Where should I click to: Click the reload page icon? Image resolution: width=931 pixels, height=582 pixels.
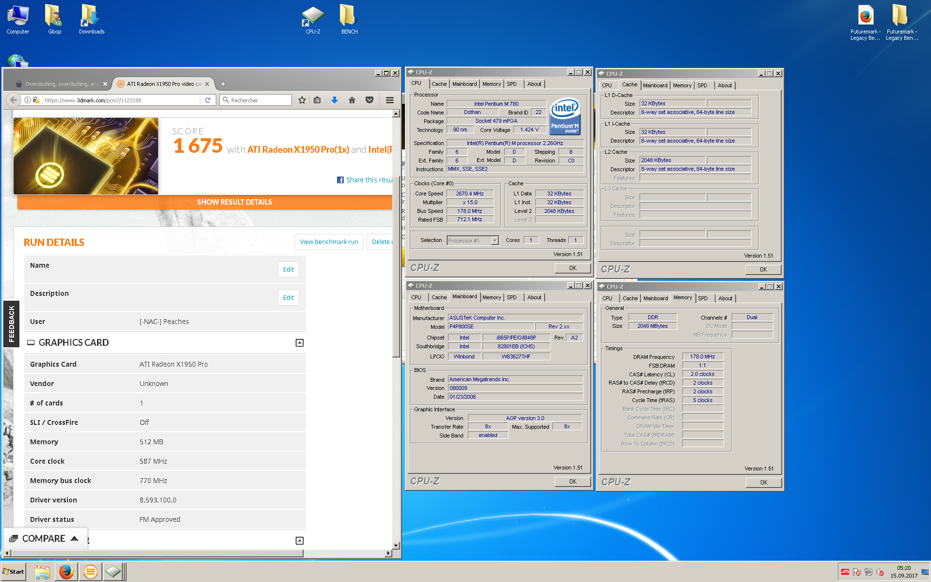click(208, 100)
